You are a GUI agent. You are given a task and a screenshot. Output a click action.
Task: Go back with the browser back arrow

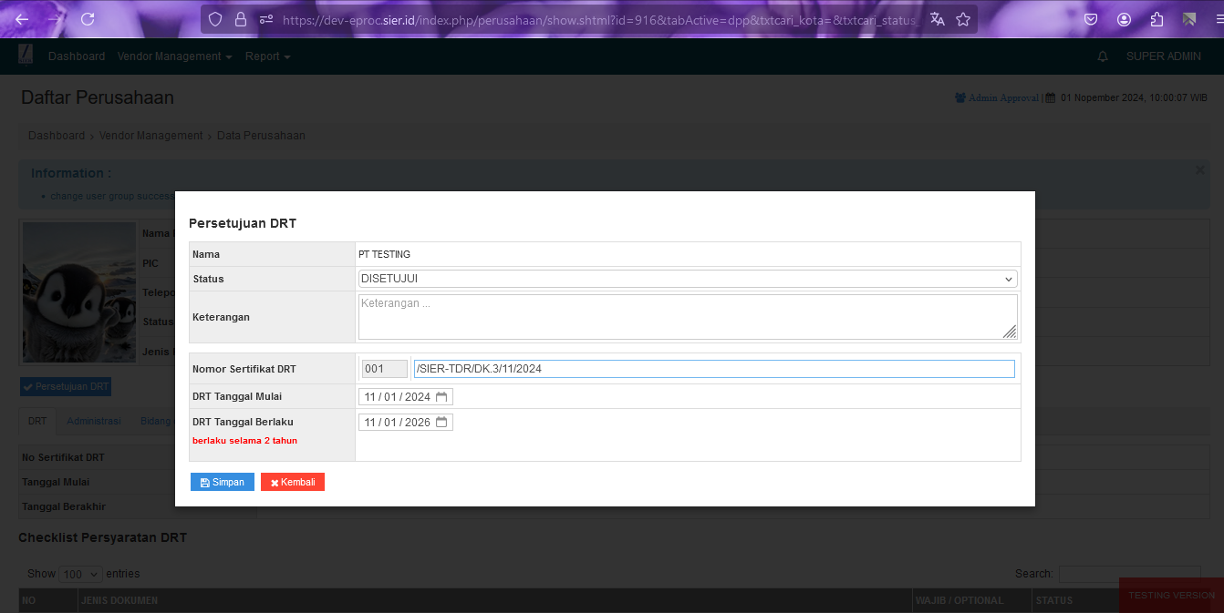point(22,19)
